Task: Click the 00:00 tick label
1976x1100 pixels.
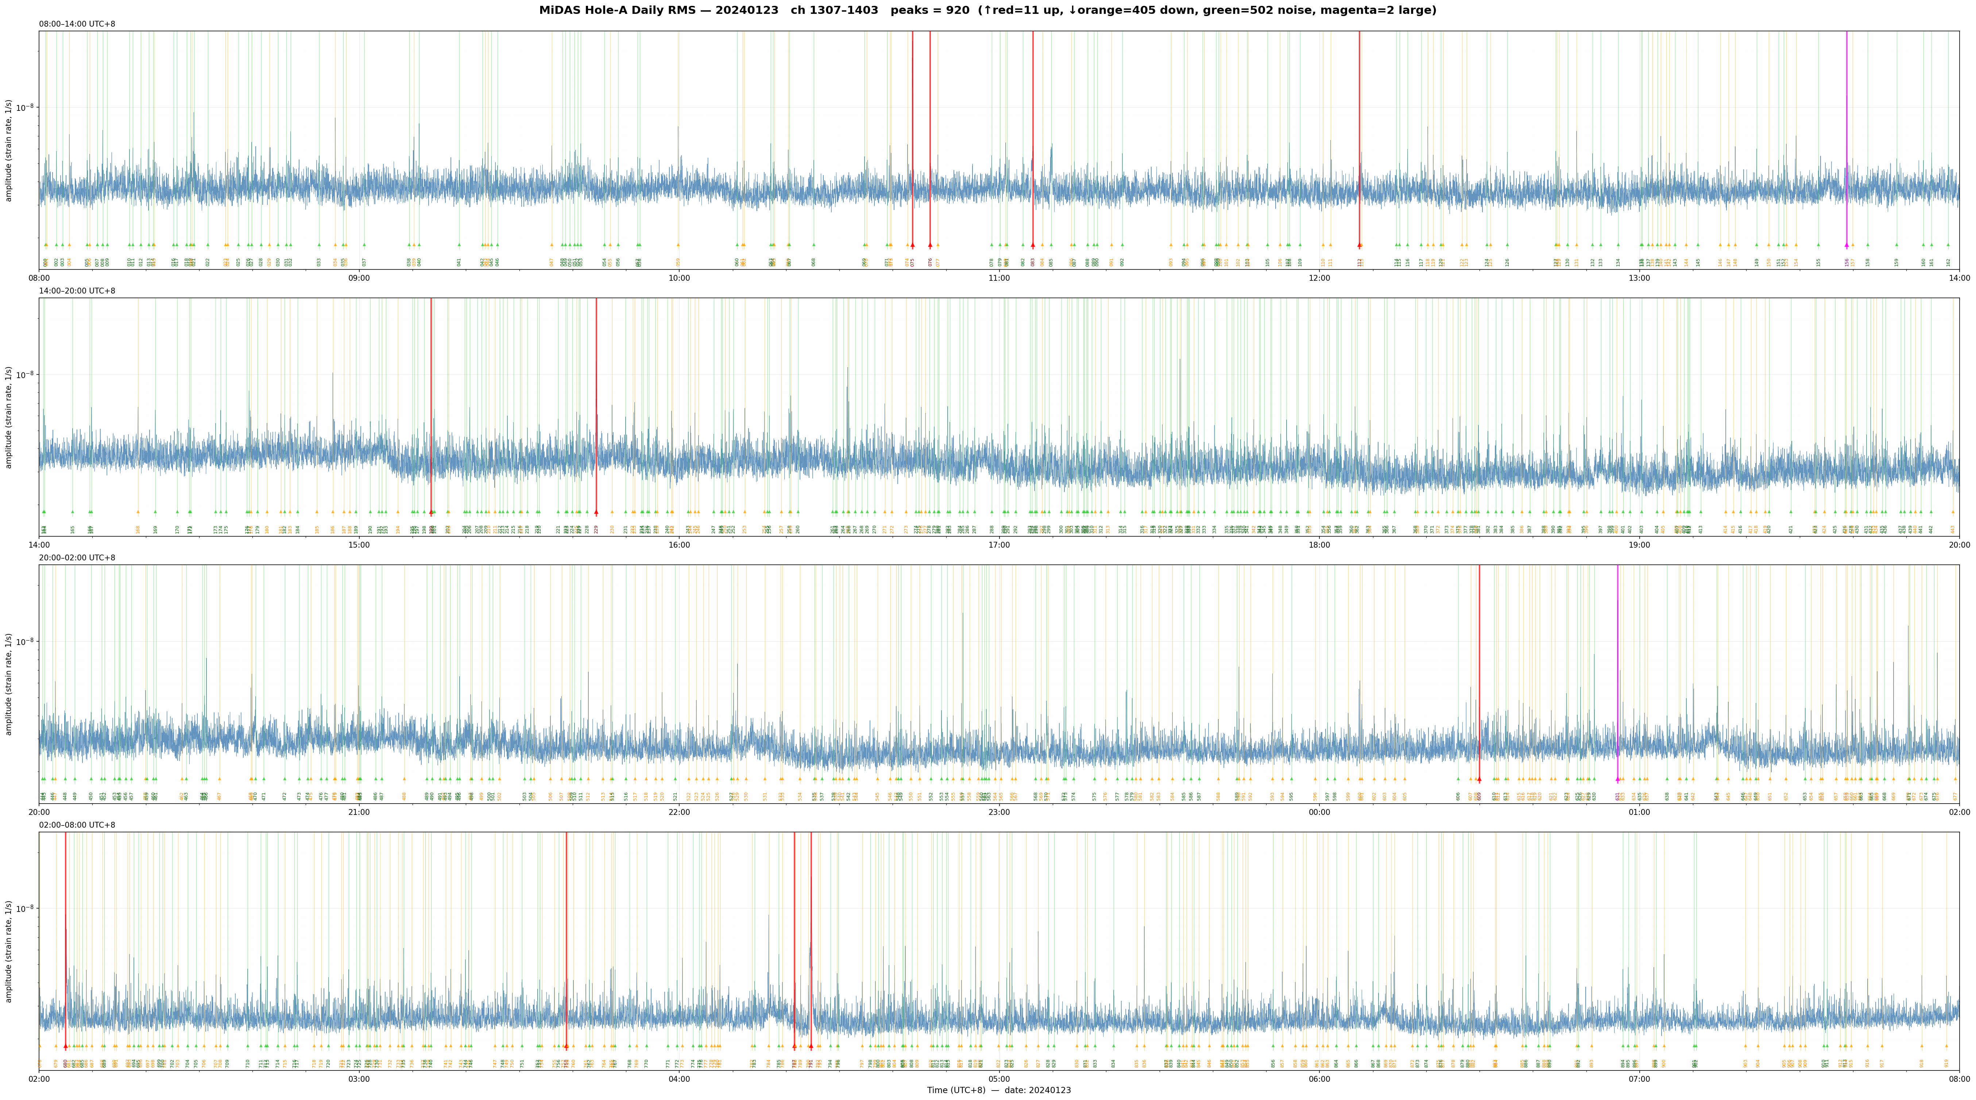Action: click(x=1319, y=812)
